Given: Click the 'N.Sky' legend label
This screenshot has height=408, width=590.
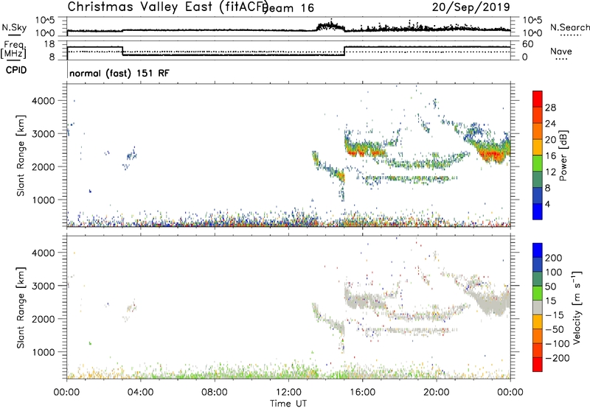Looking at the screenshot, I should 14,27.
